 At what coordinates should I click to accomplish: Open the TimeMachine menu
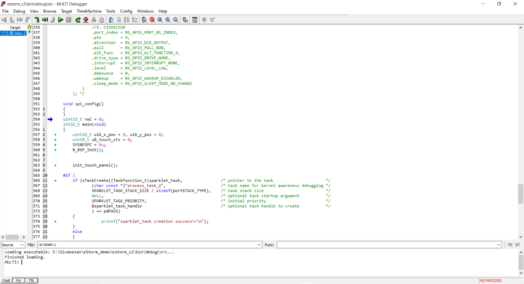[x=89, y=11]
